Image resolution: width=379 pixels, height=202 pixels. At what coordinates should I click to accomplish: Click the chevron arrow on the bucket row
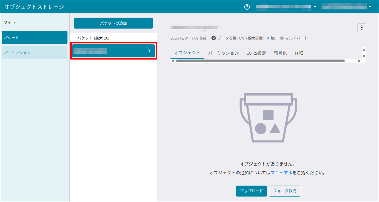click(x=149, y=51)
